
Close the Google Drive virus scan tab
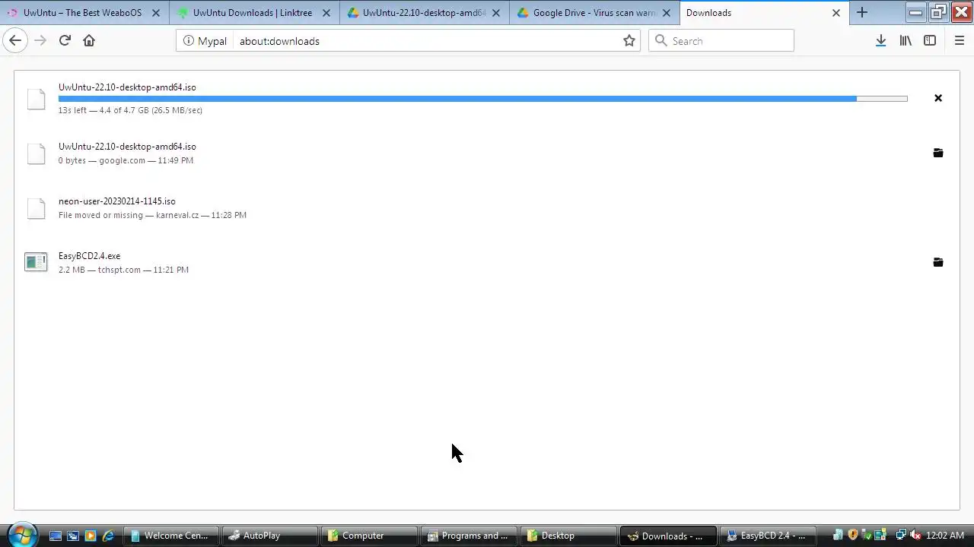click(666, 13)
